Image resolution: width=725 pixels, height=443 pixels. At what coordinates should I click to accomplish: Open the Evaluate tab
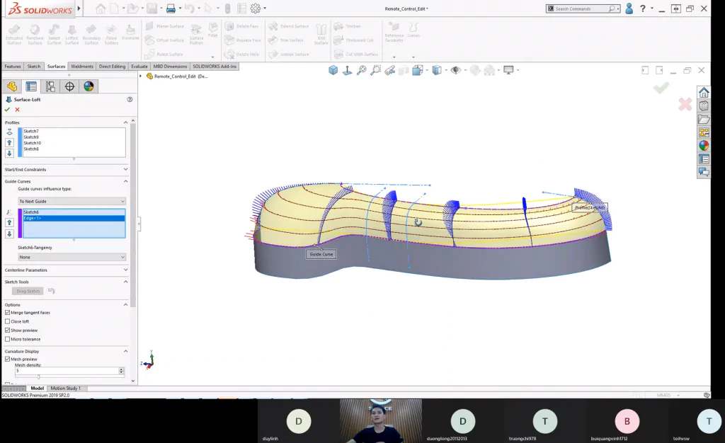(x=139, y=67)
